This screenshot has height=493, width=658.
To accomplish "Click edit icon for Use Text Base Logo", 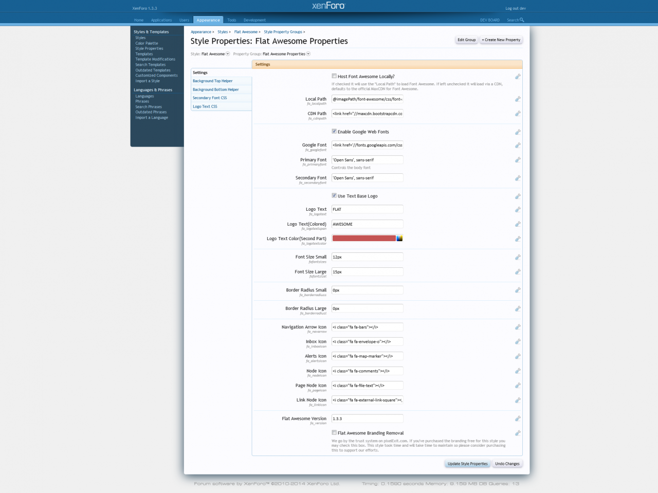I will [518, 196].
